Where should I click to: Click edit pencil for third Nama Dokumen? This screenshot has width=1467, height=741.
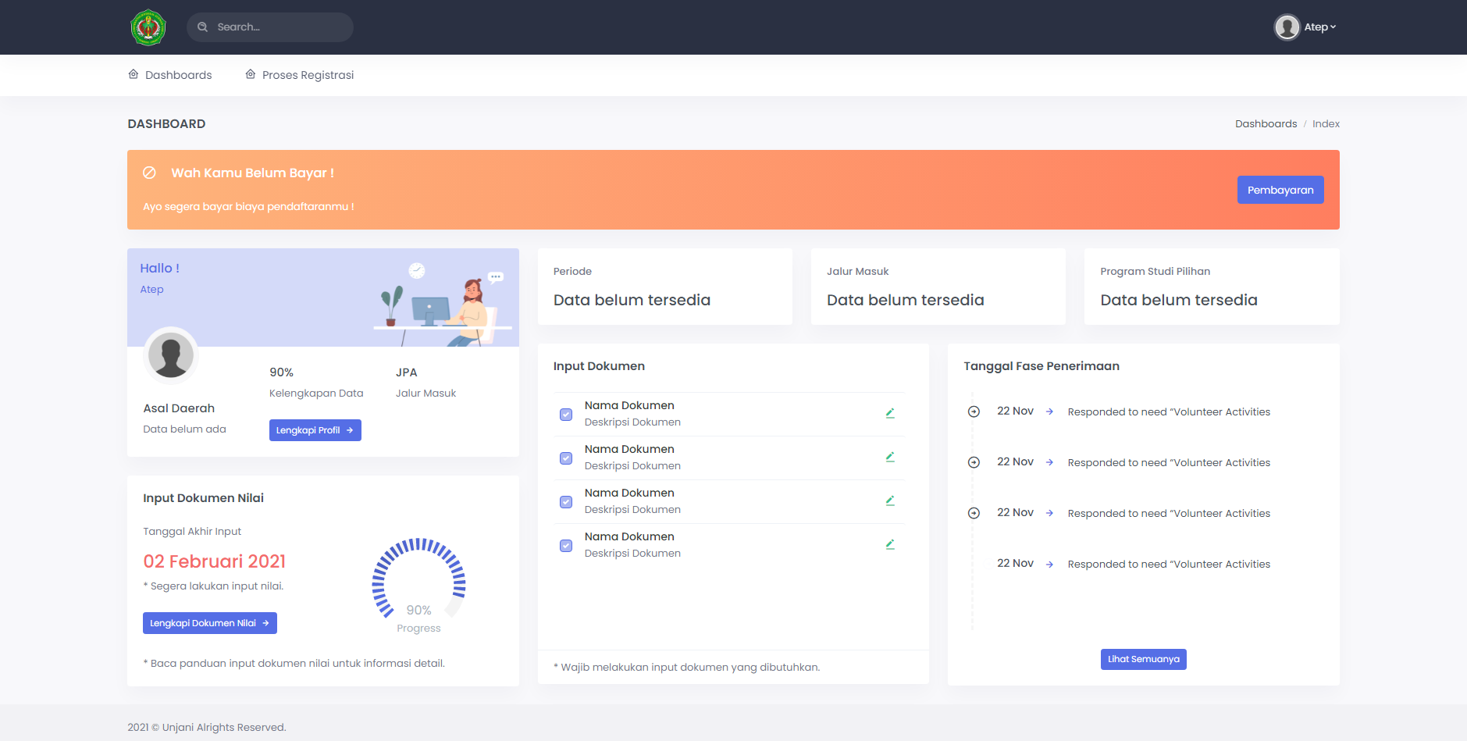point(890,501)
